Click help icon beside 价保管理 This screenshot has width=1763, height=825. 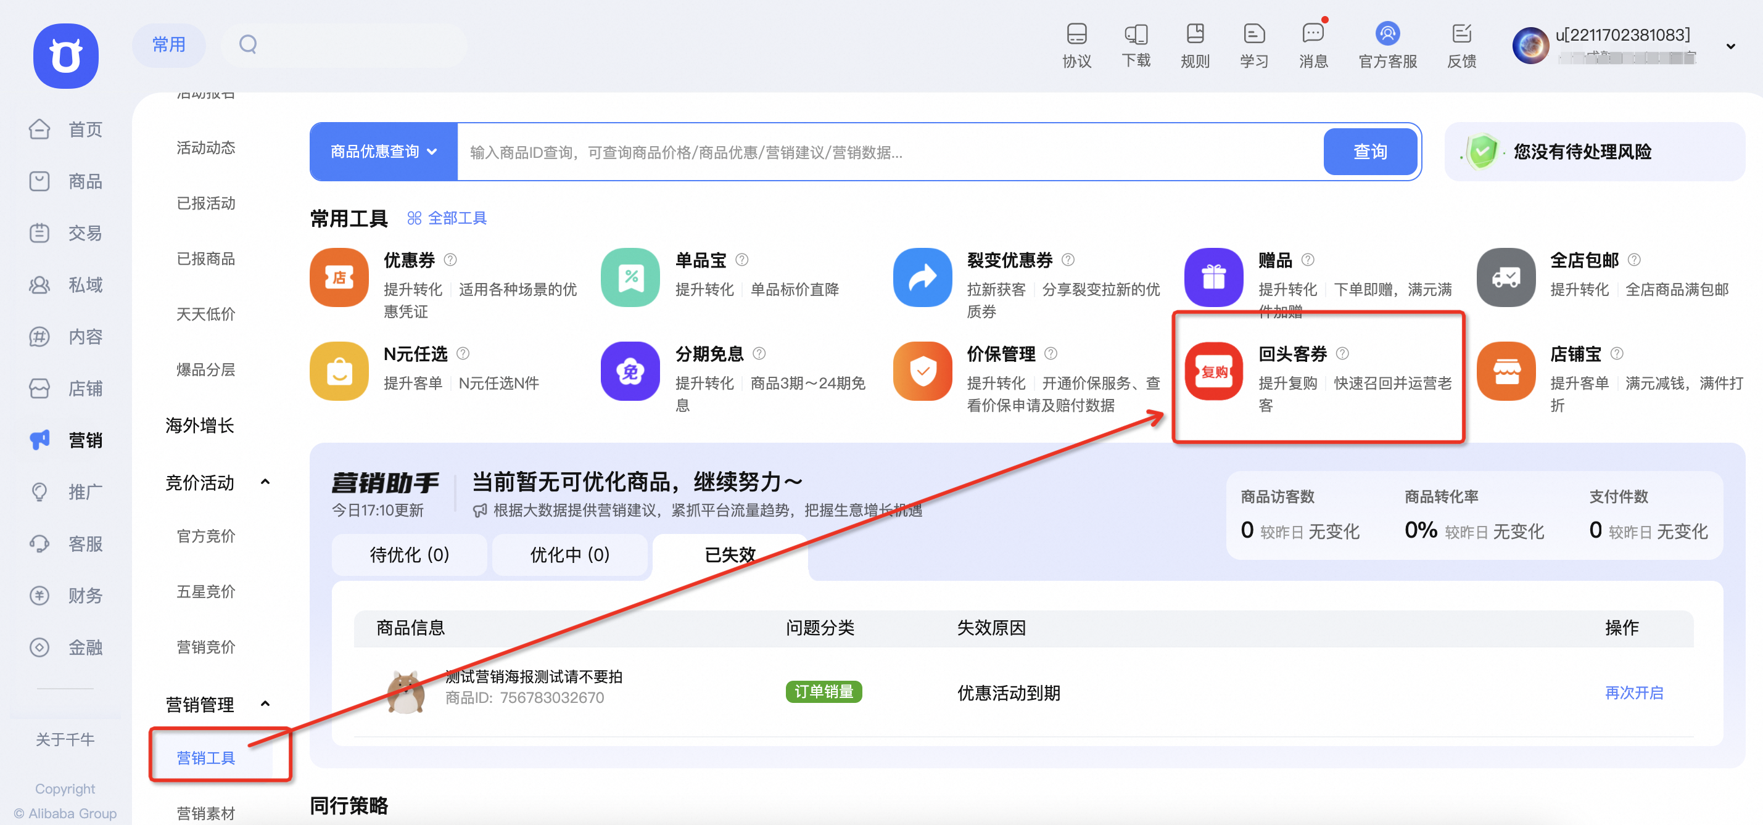1051,354
